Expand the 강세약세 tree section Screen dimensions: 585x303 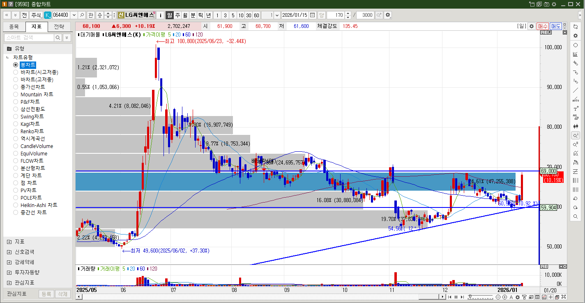[x=9, y=262]
